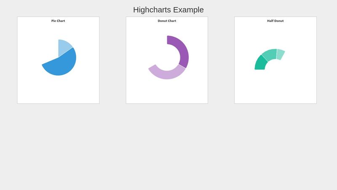Click the empty center hole of the donut chart
The height and width of the screenshot is (190, 337).
tap(167, 57)
